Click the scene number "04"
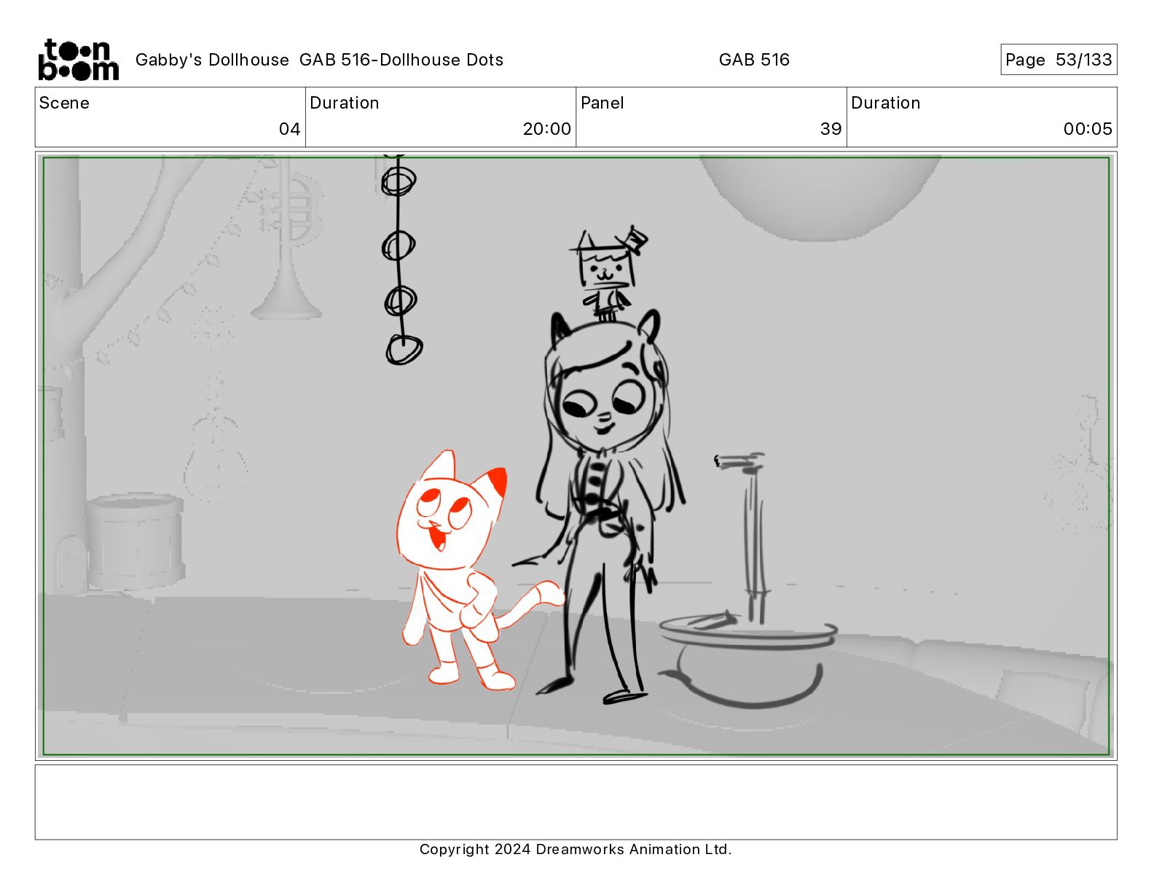This screenshot has height=892, width=1154. coord(289,129)
